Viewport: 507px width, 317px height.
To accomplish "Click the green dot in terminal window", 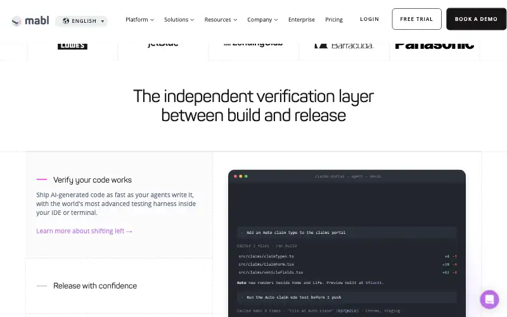I will (246, 176).
